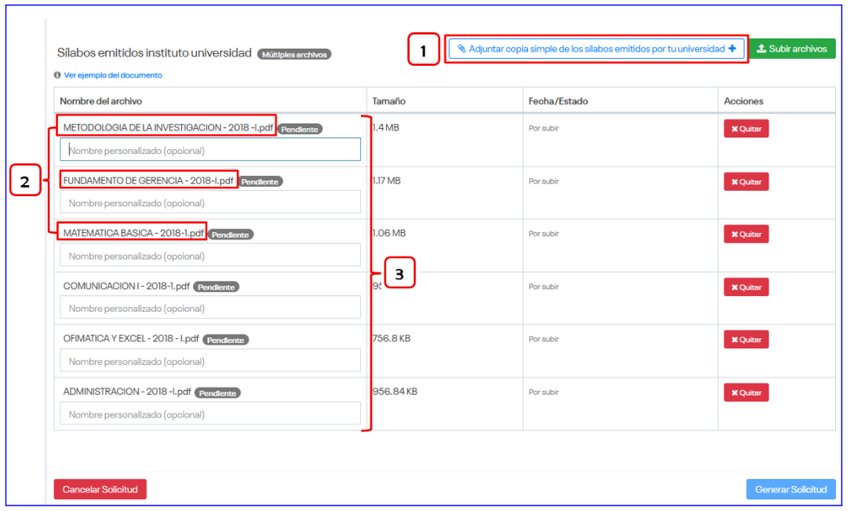
Task: Remove COMUNICACION I file with Quitar
Action: 746,287
